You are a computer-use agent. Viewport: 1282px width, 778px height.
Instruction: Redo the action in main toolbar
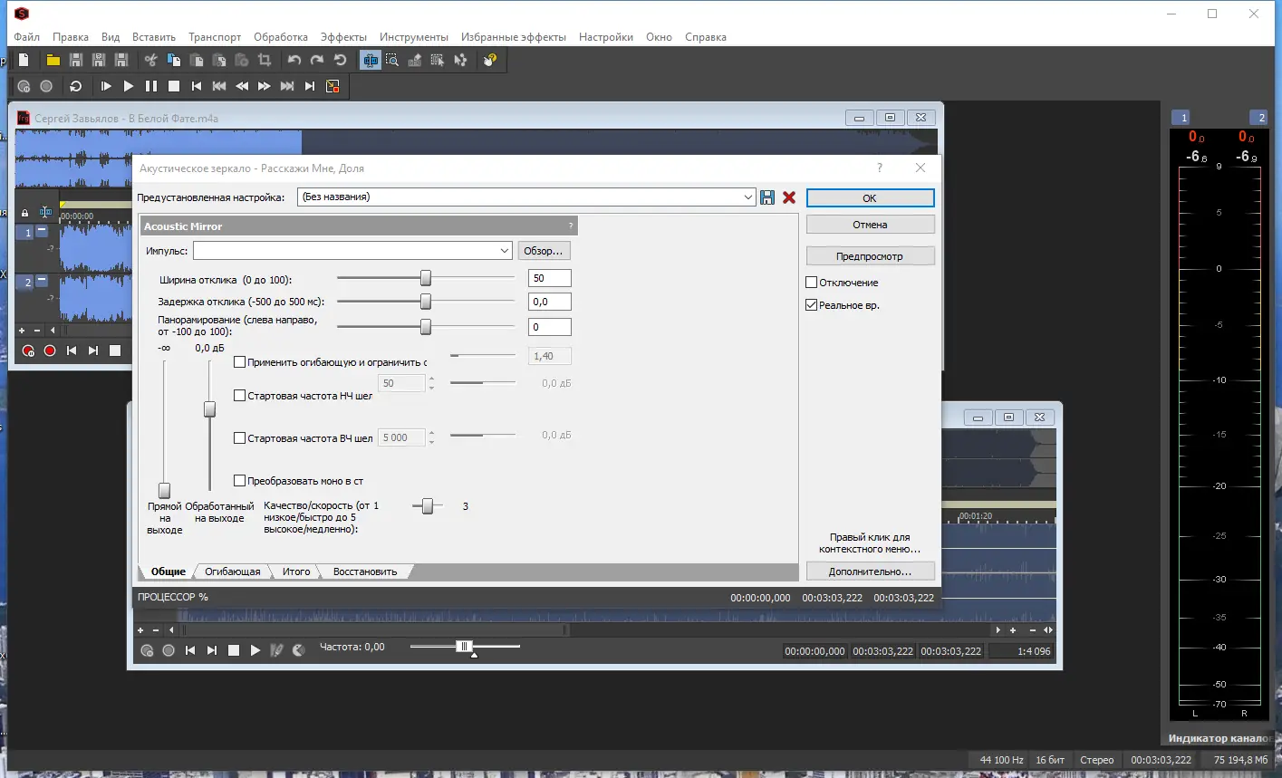click(x=317, y=60)
